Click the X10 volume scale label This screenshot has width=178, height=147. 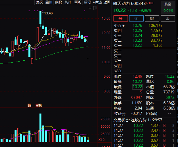(x=102, y=140)
